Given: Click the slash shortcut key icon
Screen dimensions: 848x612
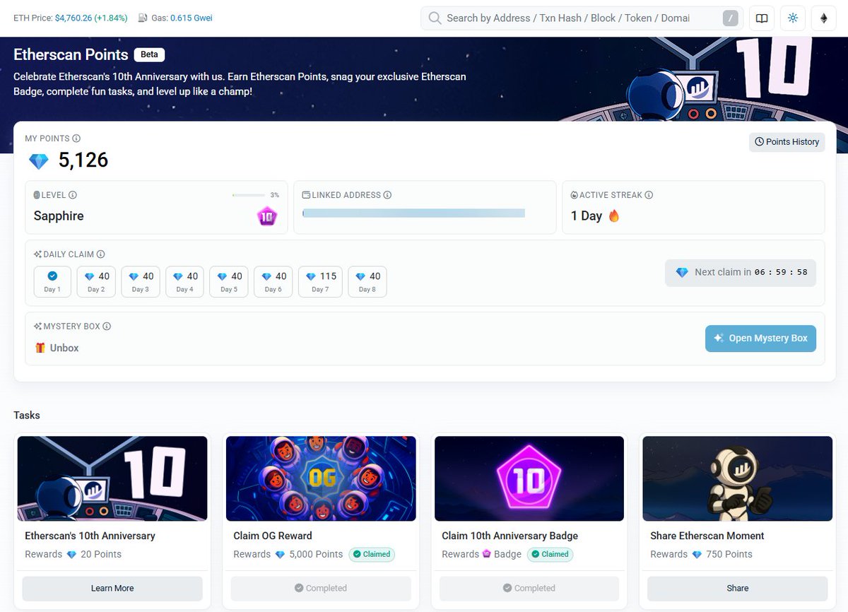Looking at the screenshot, I should [x=731, y=18].
